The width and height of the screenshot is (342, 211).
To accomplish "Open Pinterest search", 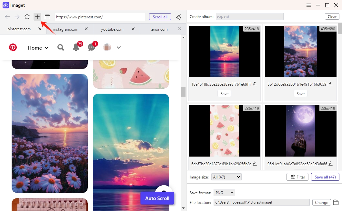I will tap(61, 47).
